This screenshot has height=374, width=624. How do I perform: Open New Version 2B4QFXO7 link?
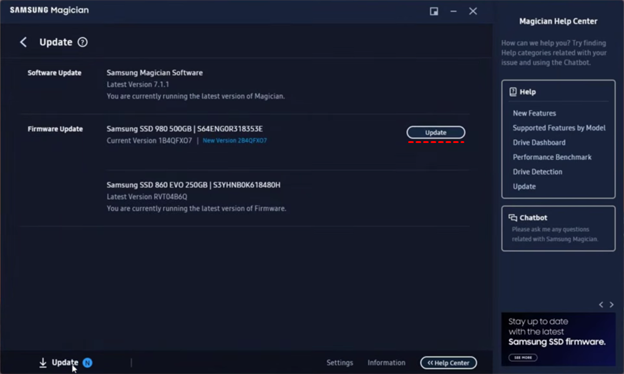click(x=235, y=140)
